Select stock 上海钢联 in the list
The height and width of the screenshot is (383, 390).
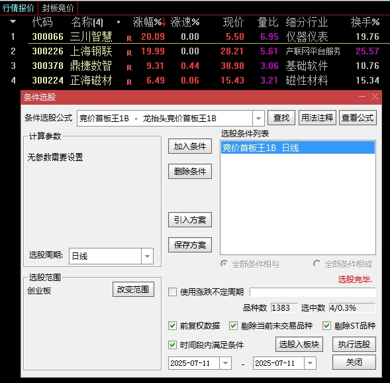tap(91, 51)
